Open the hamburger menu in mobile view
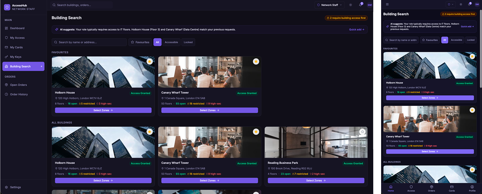This screenshot has width=482, height=194. pyautogui.click(x=387, y=4)
